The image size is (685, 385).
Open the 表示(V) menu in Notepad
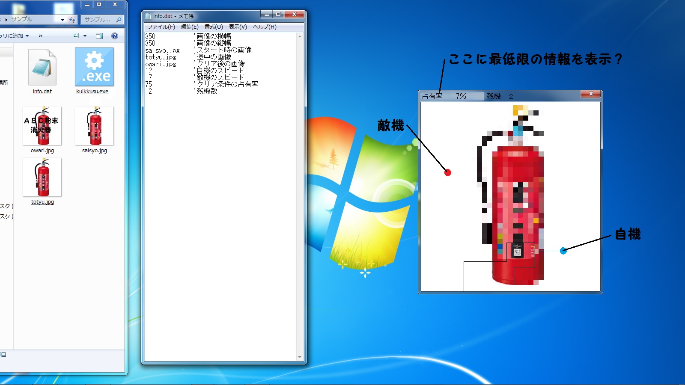[238, 27]
